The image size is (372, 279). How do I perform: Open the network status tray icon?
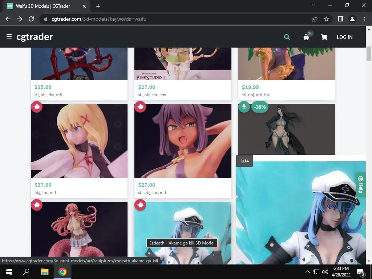[316, 272]
